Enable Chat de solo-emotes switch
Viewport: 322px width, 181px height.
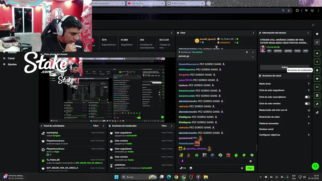tap(307, 104)
